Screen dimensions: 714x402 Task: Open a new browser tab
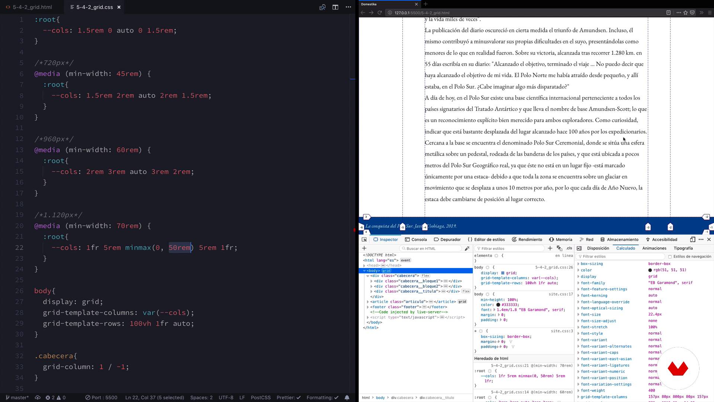pyautogui.click(x=426, y=4)
